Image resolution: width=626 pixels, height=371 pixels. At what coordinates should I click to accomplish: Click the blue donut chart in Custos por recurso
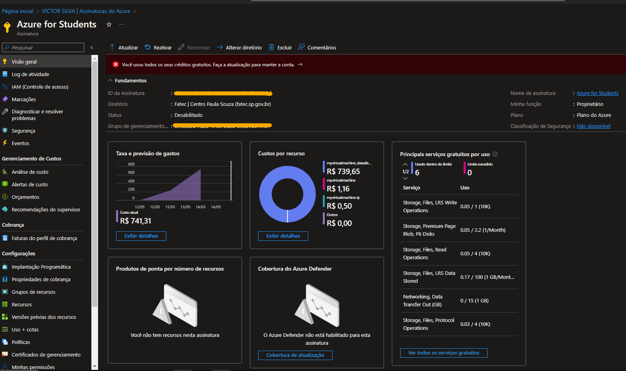288,194
